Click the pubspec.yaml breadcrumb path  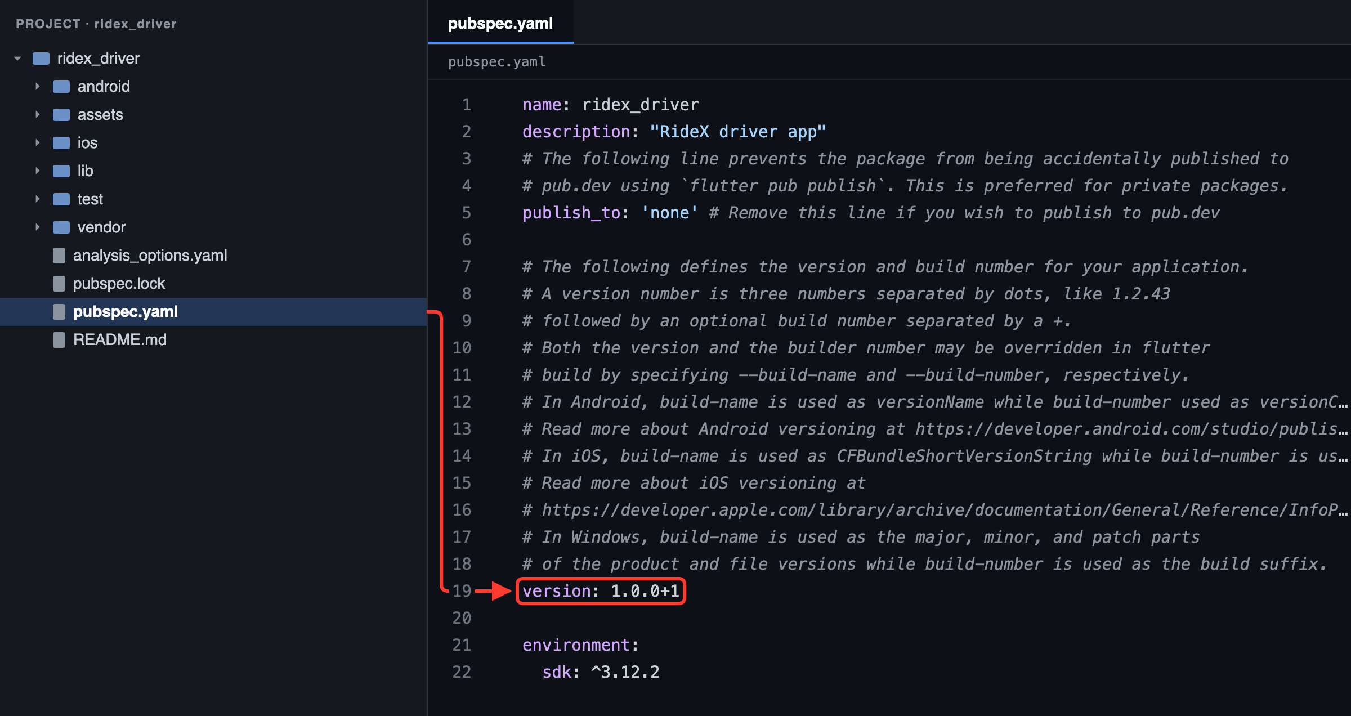(x=497, y=62)
